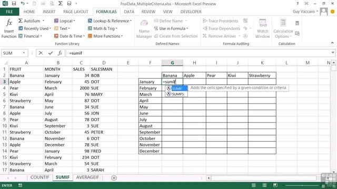This screenshot has width=337, height=189.
Task: Open the Customize Quick Access Toolbar dropdown
Action: 76,4
